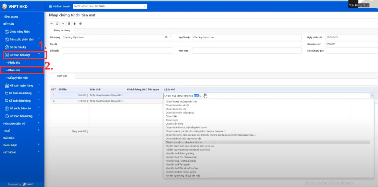This screenshot has height=187, width=378.
Task: Expand the Đối tượng dropdown arrow
Action: 171,37
